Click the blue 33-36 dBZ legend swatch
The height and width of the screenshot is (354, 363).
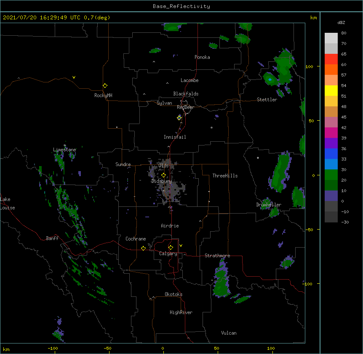tap(331, 153)
